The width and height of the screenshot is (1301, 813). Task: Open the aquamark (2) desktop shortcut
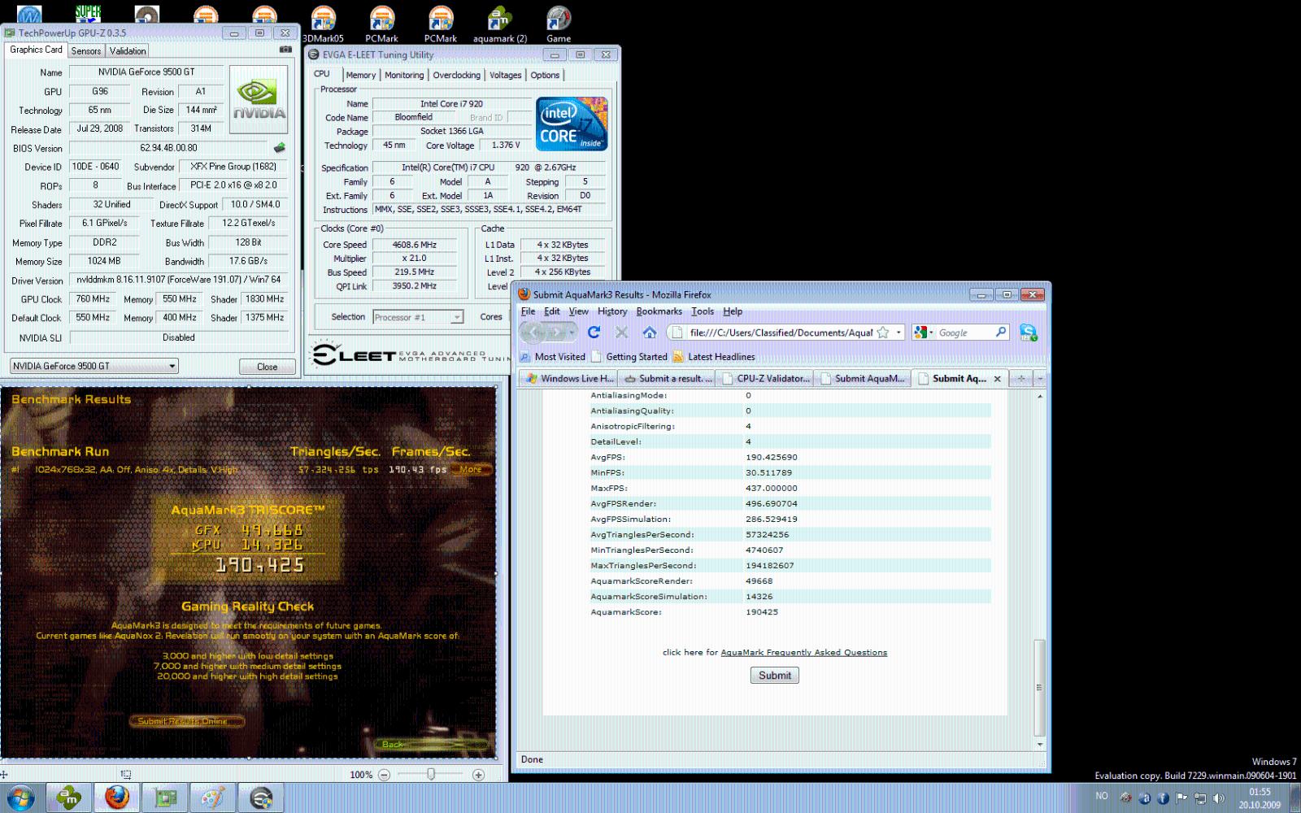tap(500, 24)
